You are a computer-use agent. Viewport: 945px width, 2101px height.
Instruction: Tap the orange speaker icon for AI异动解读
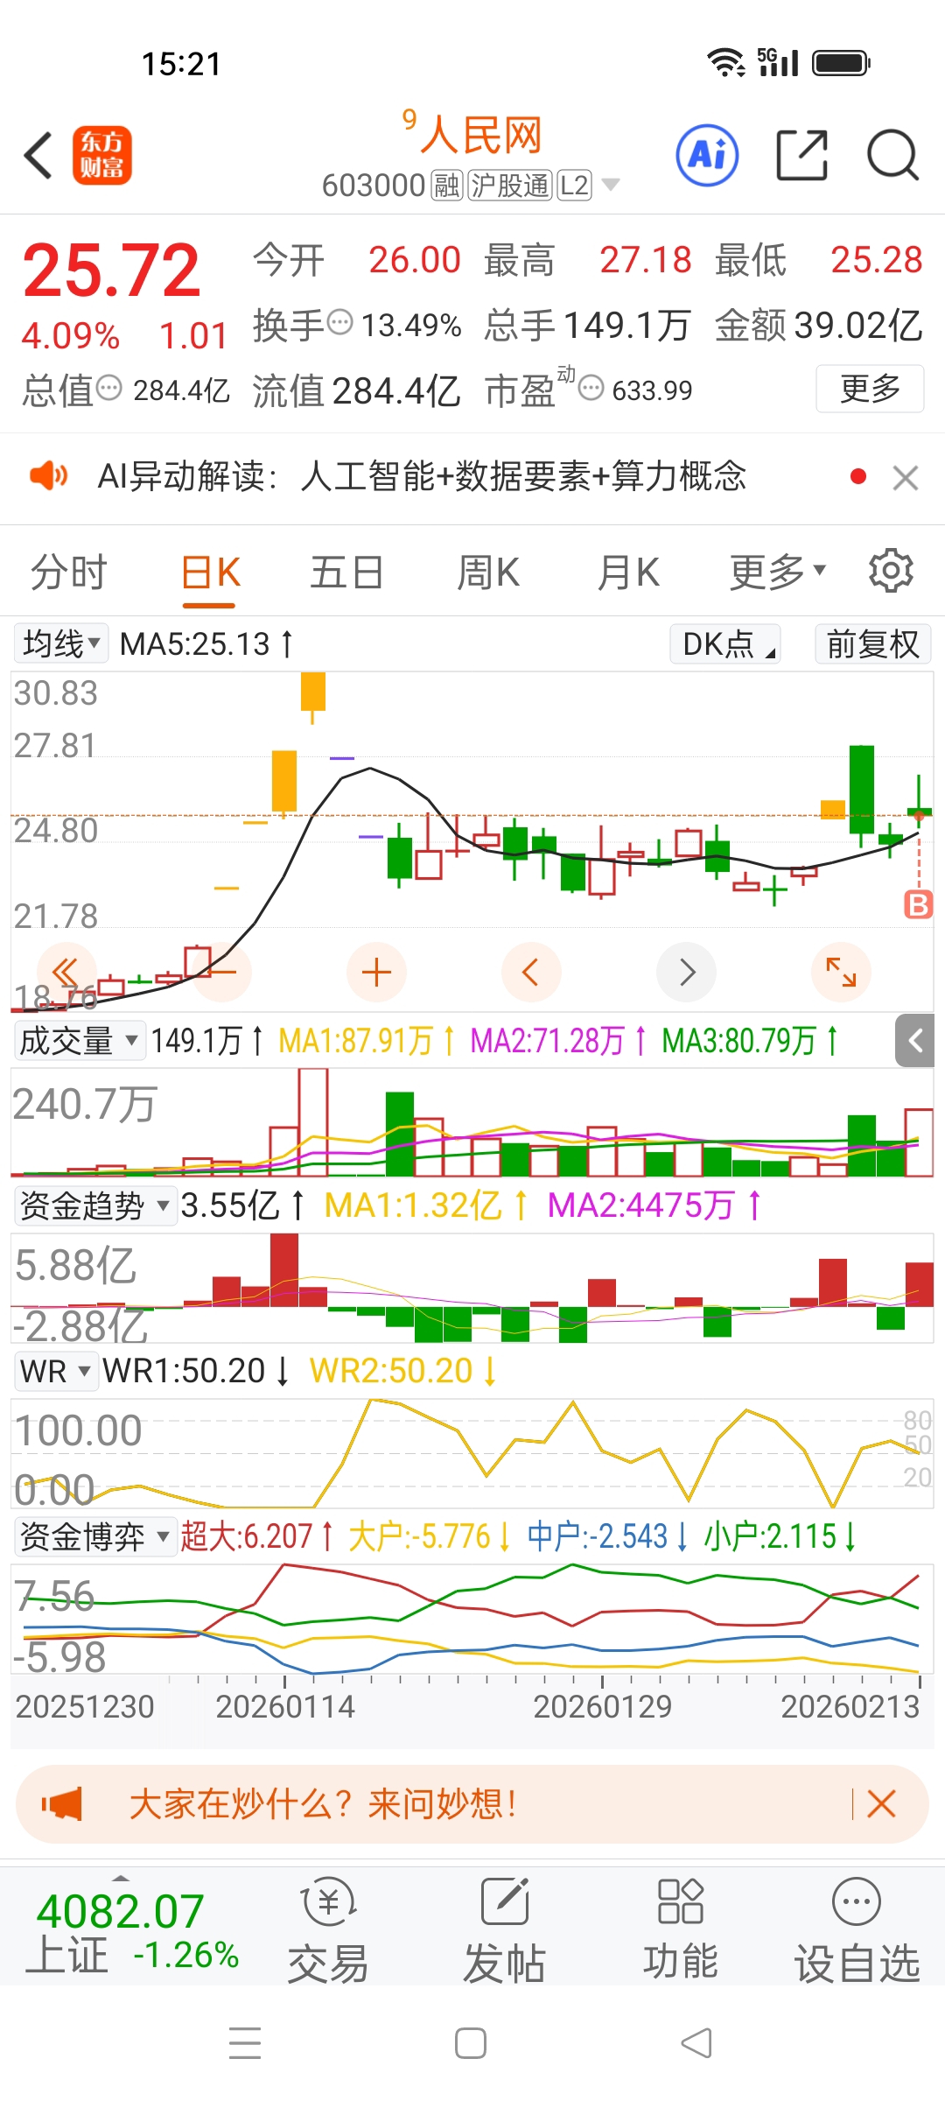tap(48, 475)
